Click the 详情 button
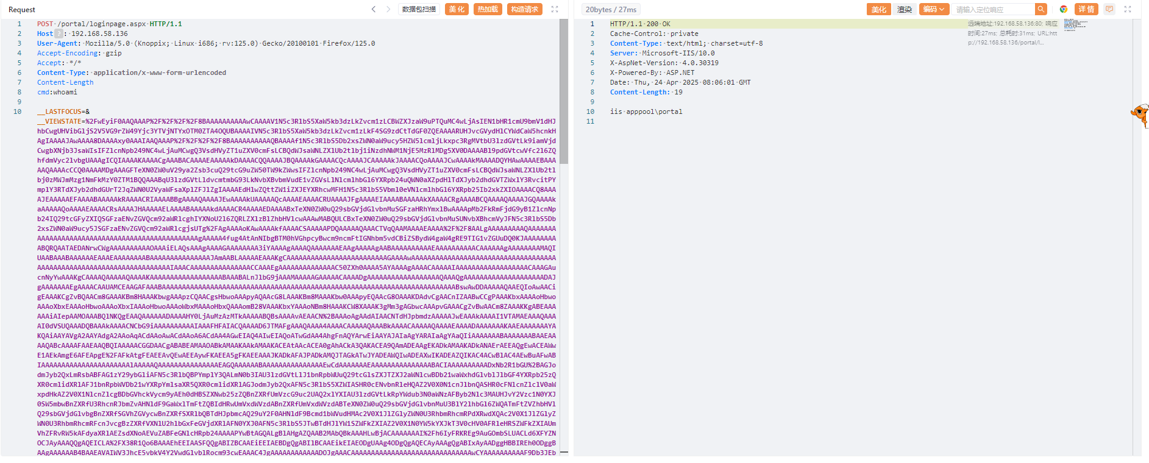 (x=1086, y=9)
